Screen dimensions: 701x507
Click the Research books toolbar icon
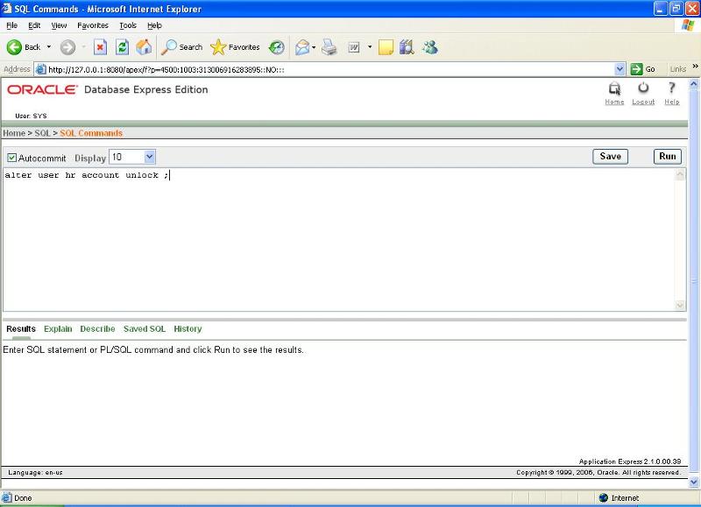(407, 47)
